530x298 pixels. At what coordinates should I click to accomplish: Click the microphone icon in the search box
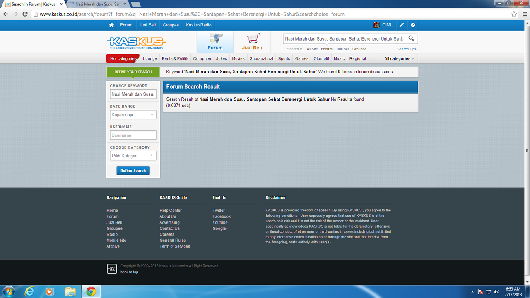pyautogui.click(x=402, y=39)
